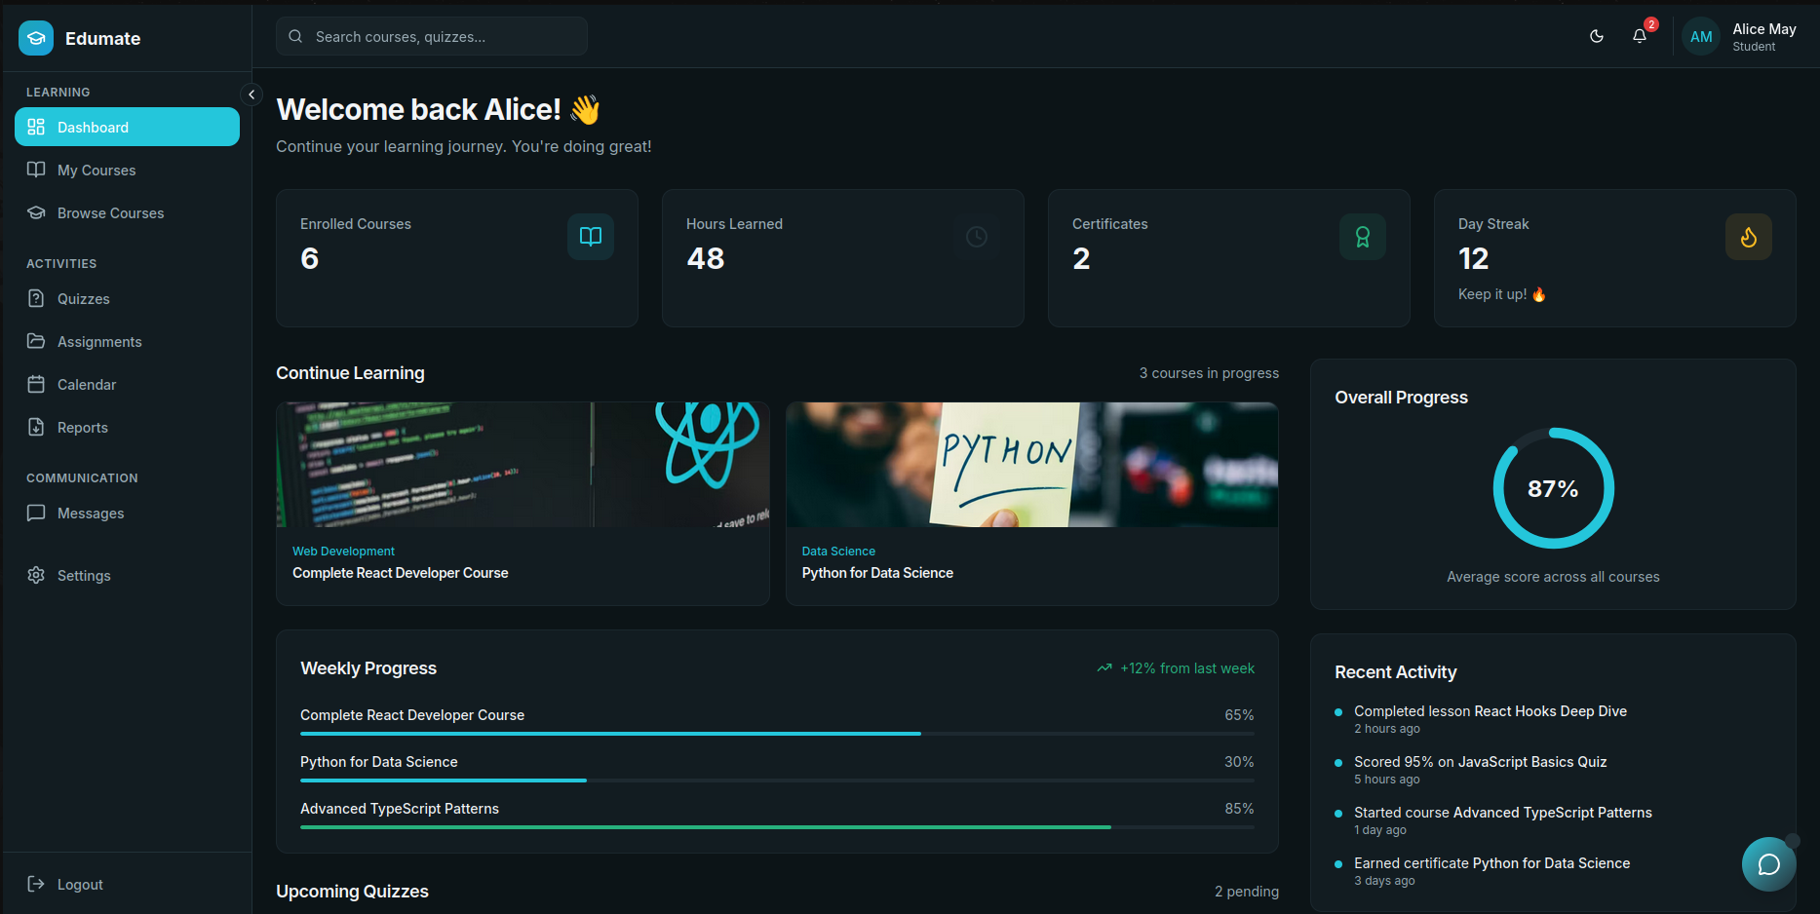Log out using Logout button
The image size is (1820, 914).
point(127,884)
